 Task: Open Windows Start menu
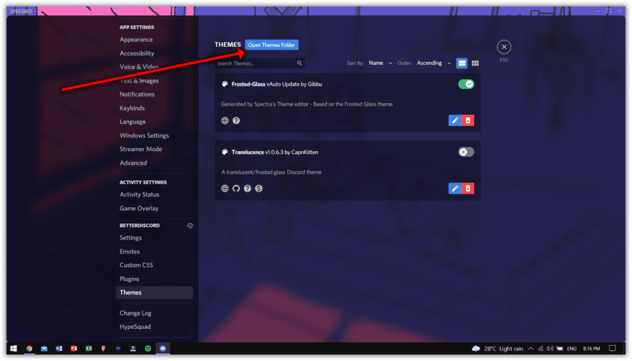click(x=14, y=349)
